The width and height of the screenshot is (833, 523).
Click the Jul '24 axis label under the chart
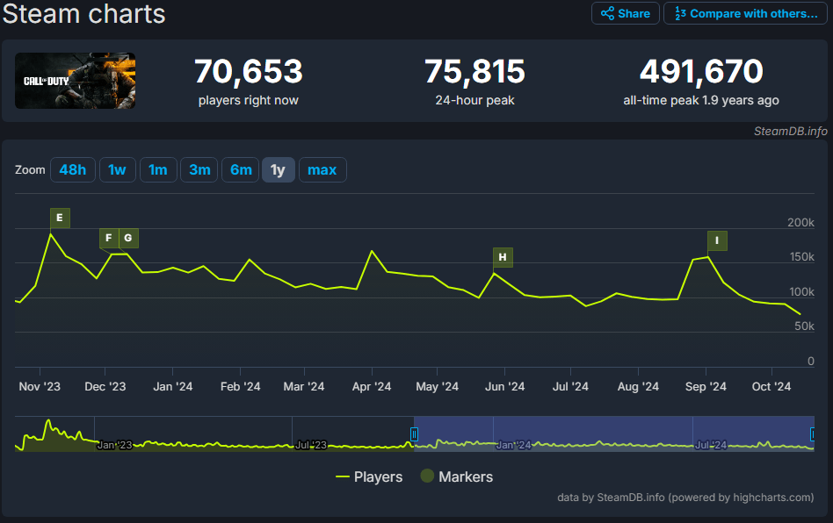tap(570, 387)
